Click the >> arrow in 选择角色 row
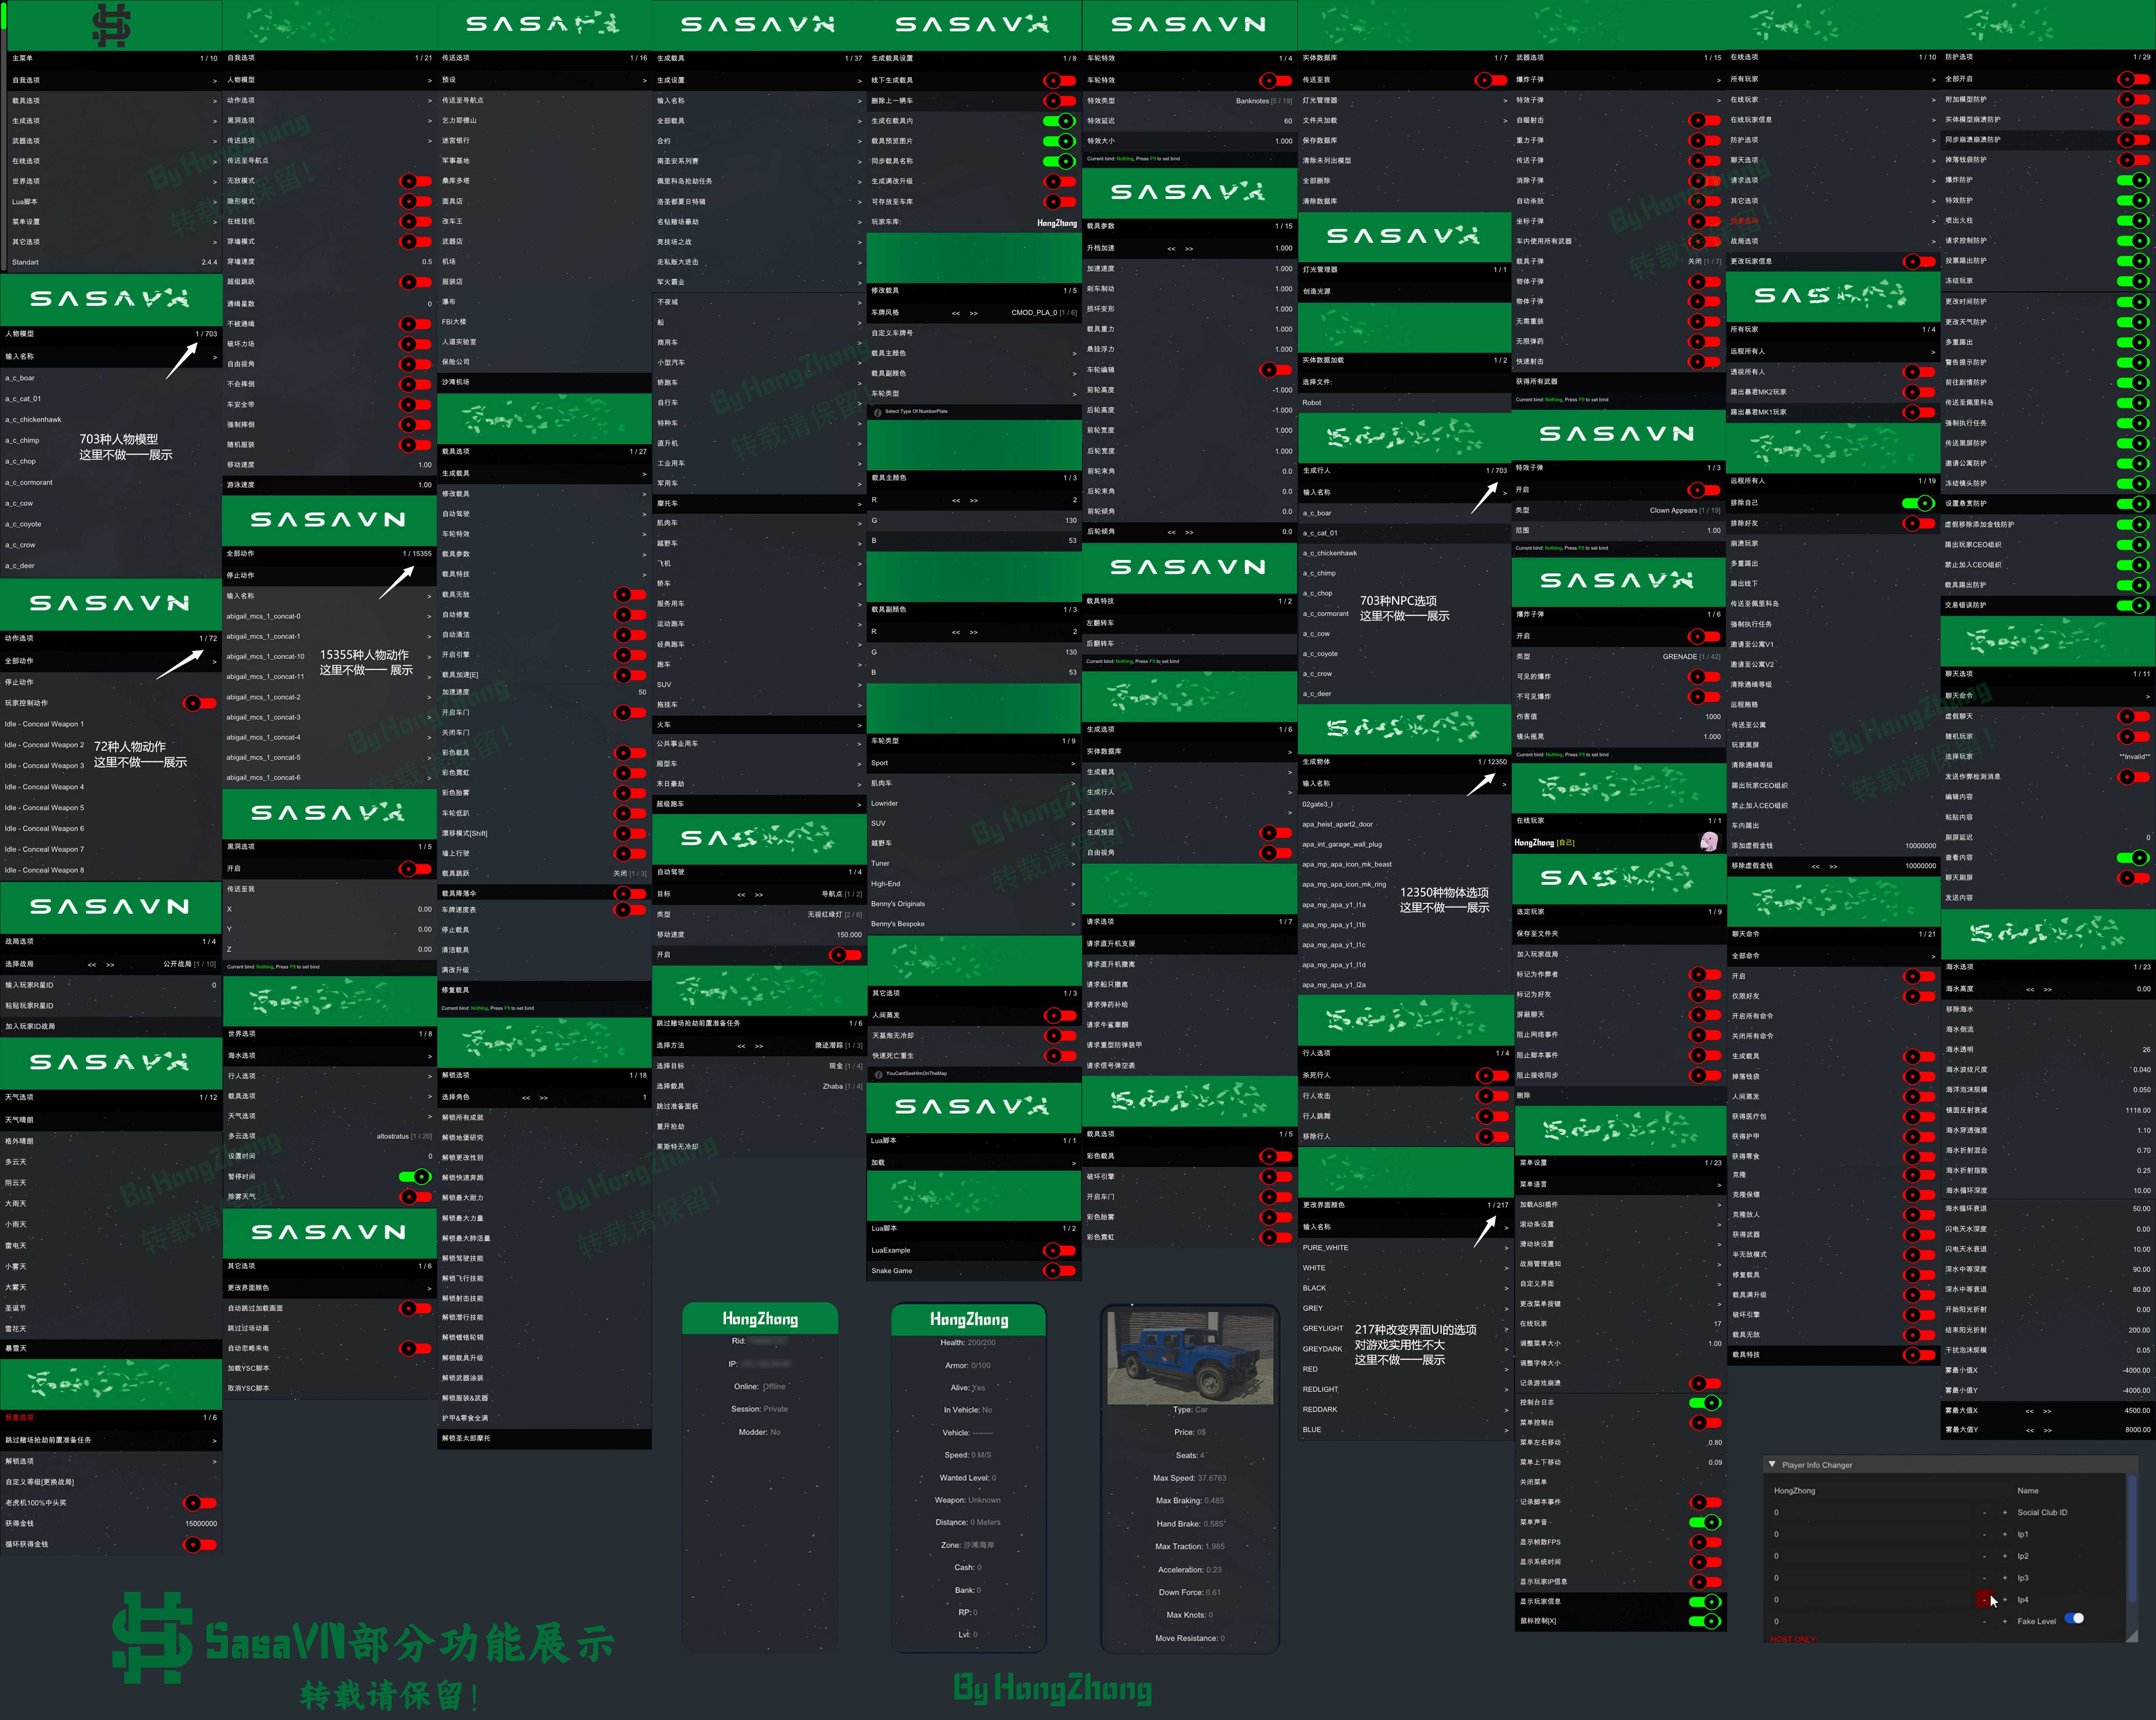Image resolution: width=2156 pixels, height=1720 pixels. pyautogui.click(x=544, y=1098)
